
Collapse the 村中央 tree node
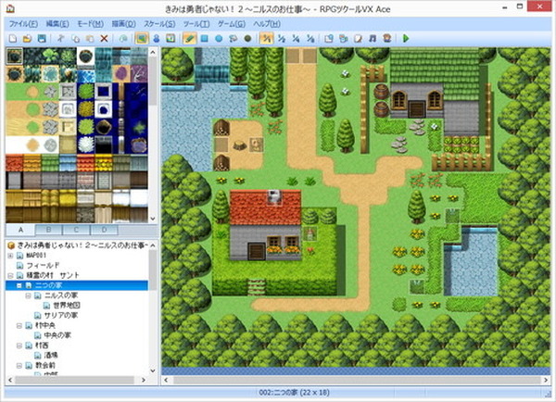pyautogui.click(x=19, y=325)
